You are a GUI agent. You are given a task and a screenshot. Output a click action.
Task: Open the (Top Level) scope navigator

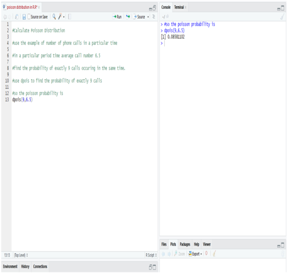[21, 255]
